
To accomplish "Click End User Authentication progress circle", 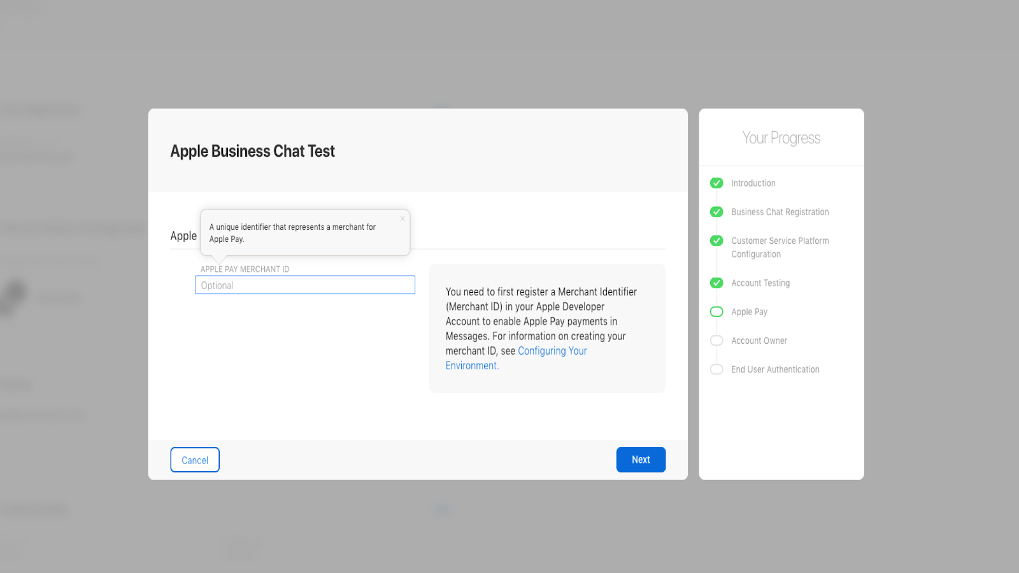I will pyautogui.click(x=716, y=369).
